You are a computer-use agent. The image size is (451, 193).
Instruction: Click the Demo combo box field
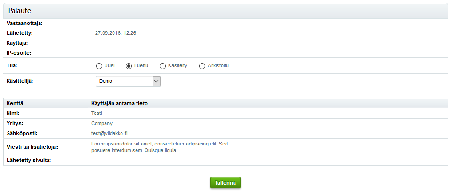[124, 81]
